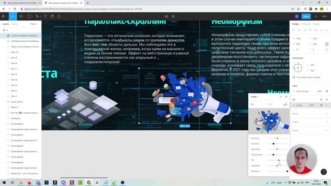Add an effect with plus icon
This screenshot has width=331, height=186.
(327, 122)
